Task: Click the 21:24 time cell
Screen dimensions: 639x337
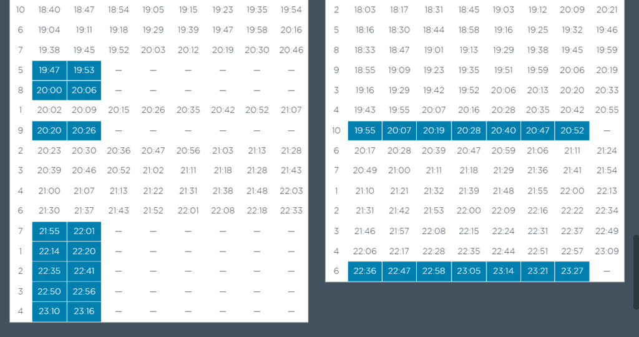Action: pos(607,150)
